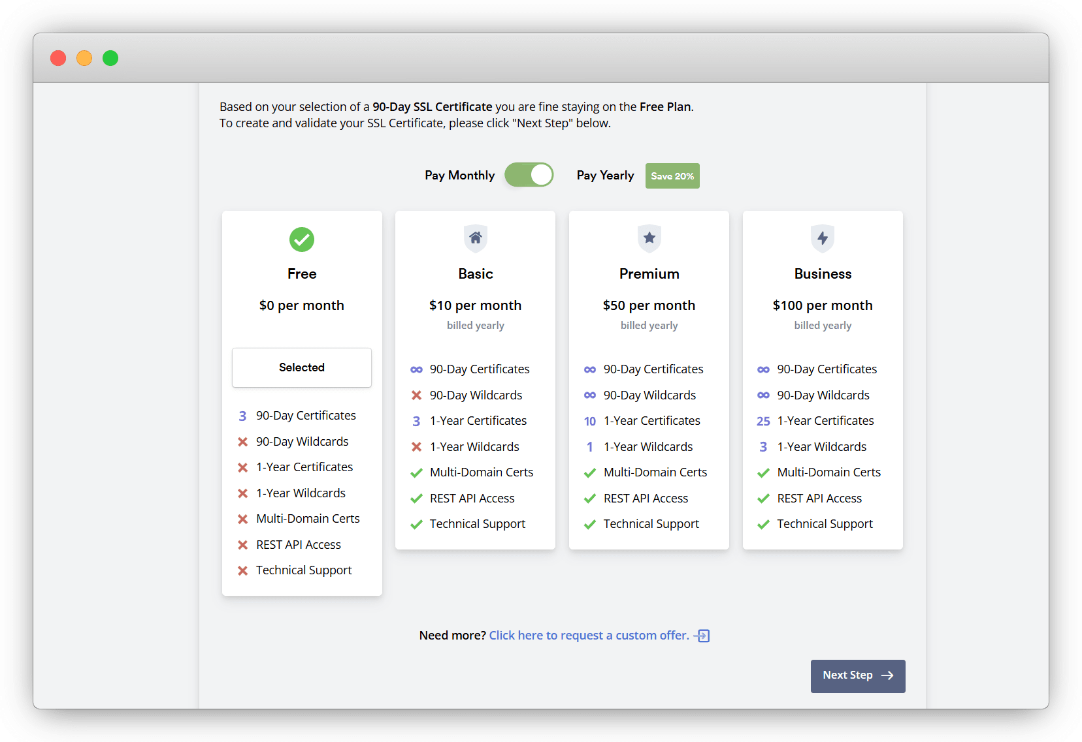Screen dimensions: 1082x742
Task: Click the green macOS maximize window button
Action: (x=110, y=58)
